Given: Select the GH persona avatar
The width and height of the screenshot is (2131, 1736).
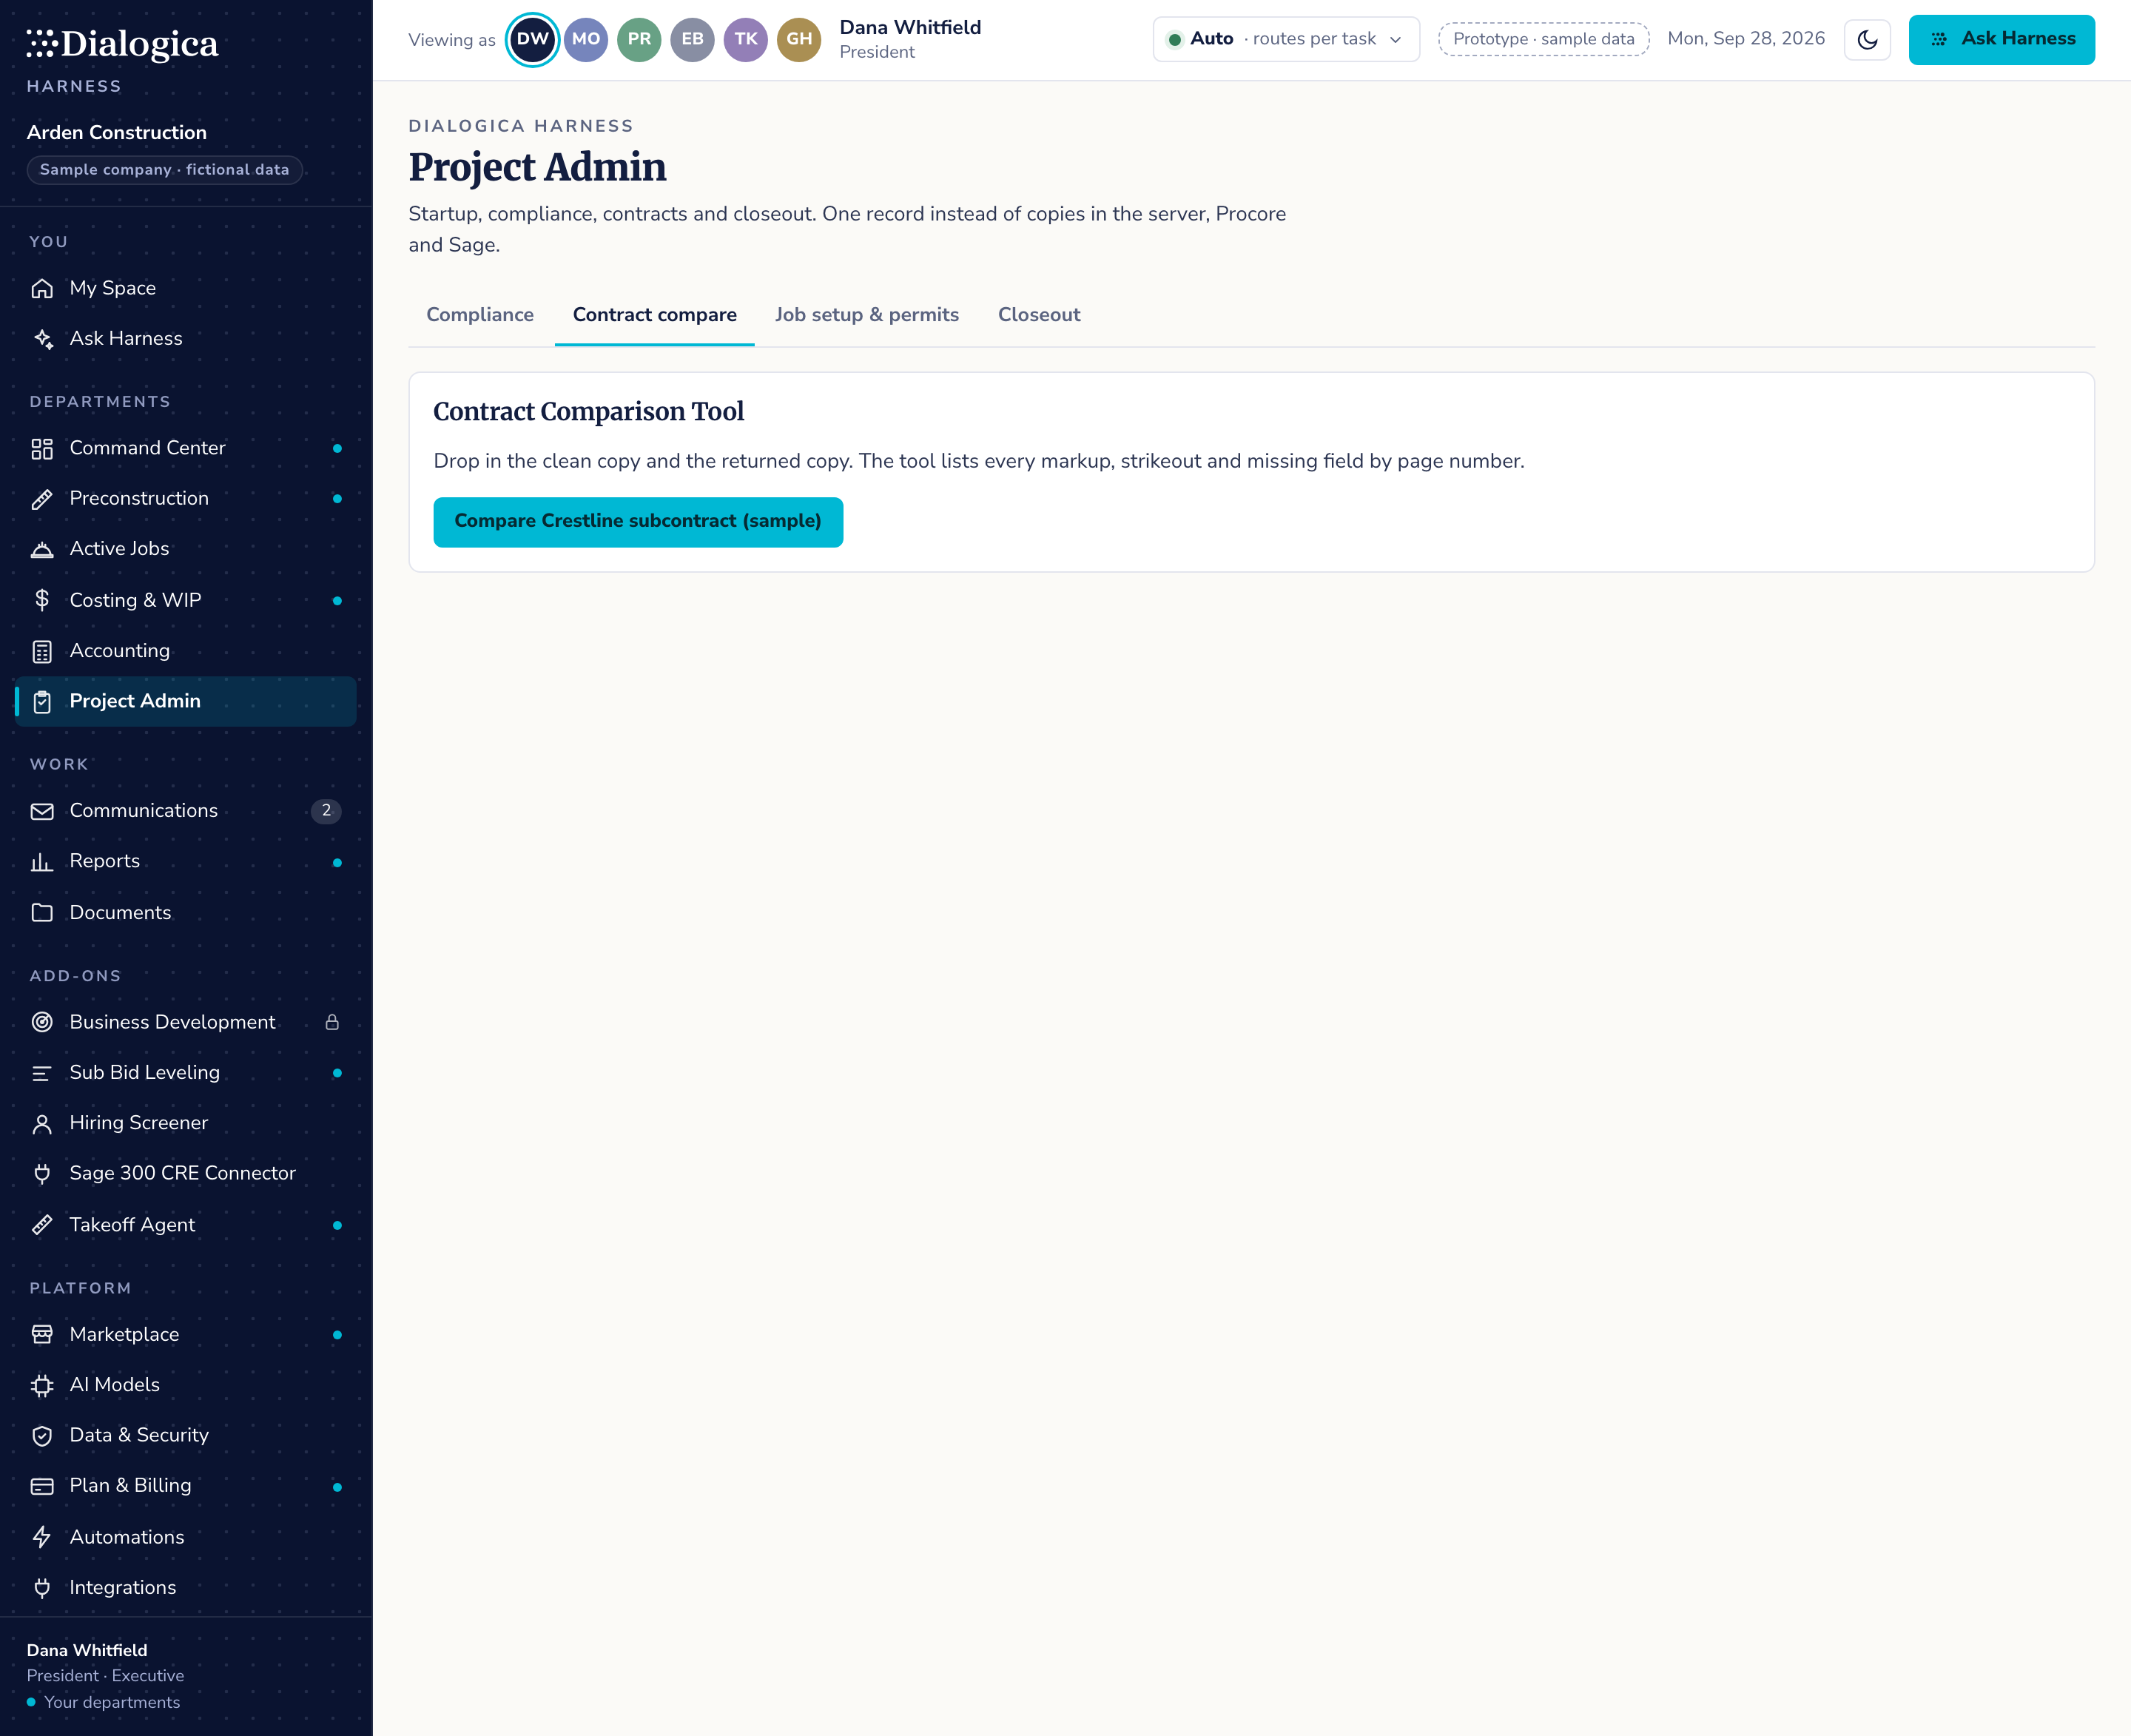Looking at the screenshot, I should click(x=799, y=40).
